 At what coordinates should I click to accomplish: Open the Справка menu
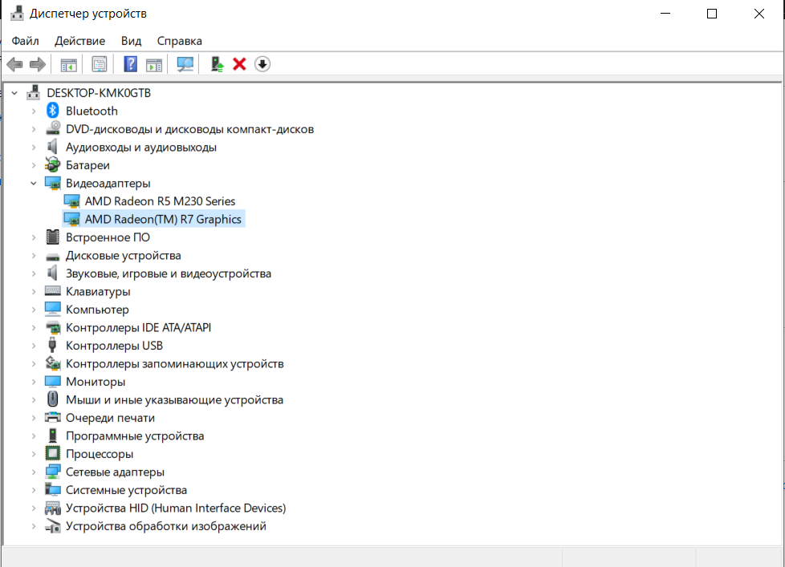(x=179, y=40)
